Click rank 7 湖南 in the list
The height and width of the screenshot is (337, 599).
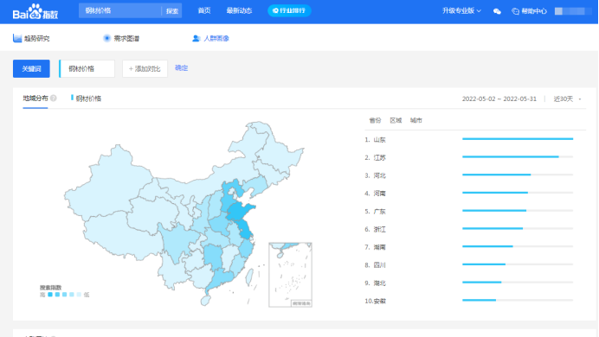375,247
